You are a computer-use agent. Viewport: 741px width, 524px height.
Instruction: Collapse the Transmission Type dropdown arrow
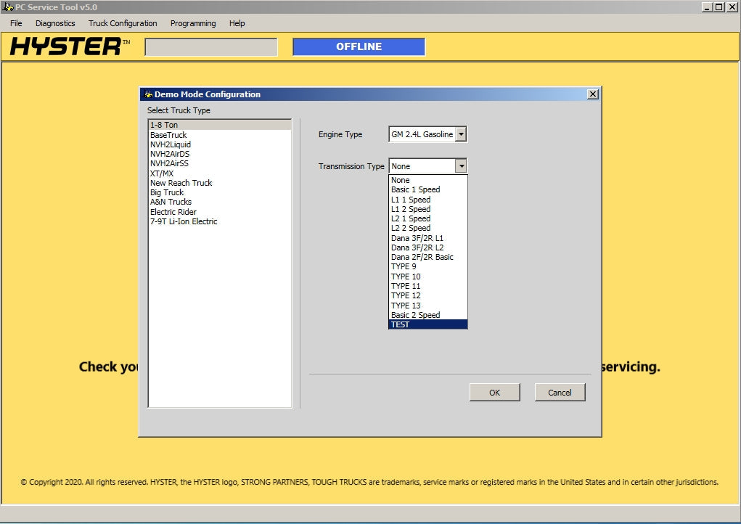pos(461,166)
